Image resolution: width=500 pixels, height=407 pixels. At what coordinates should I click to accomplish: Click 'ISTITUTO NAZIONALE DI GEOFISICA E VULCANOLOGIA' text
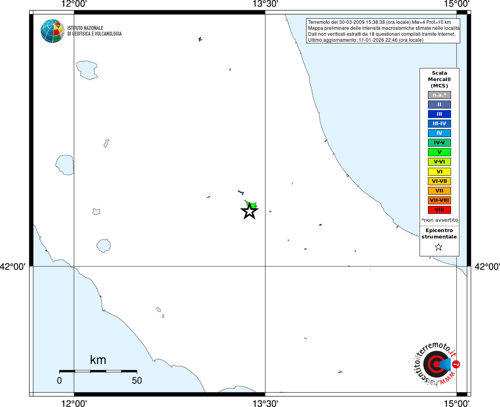[94, 31]
